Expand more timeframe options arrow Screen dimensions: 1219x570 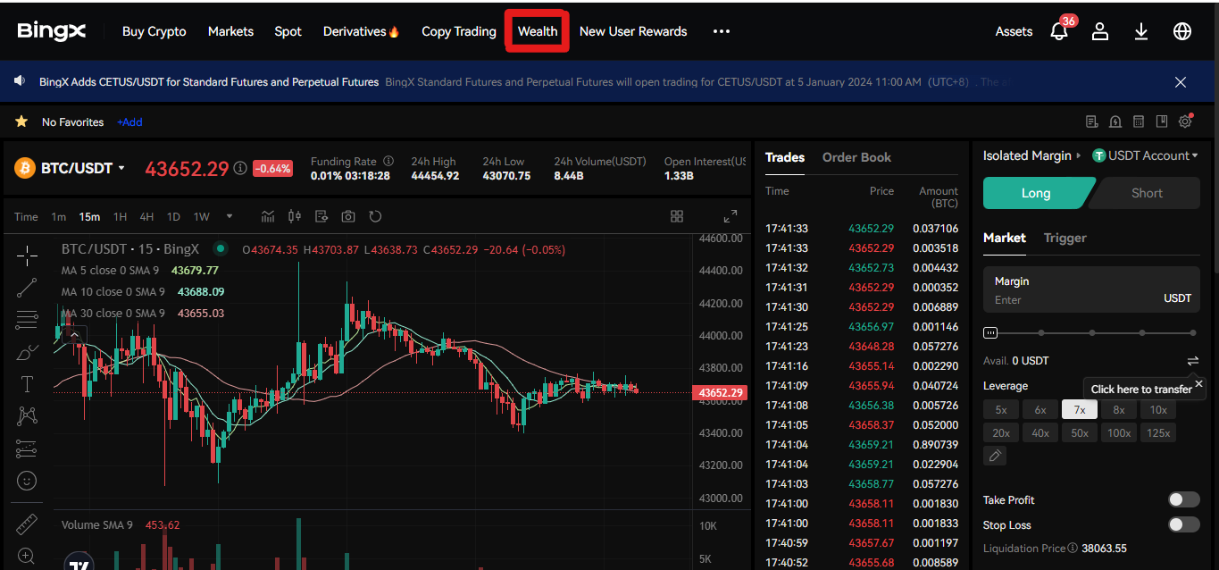click(230, 216)
